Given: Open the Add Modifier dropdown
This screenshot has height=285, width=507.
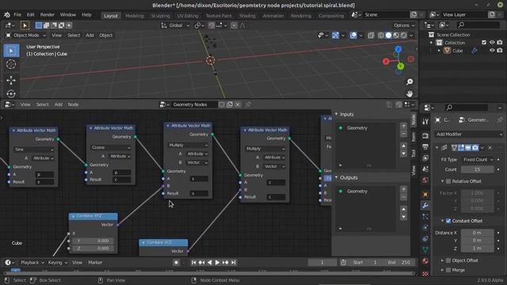Looking at the screenshot, I should pyautogui.click(x=468, y=134).
